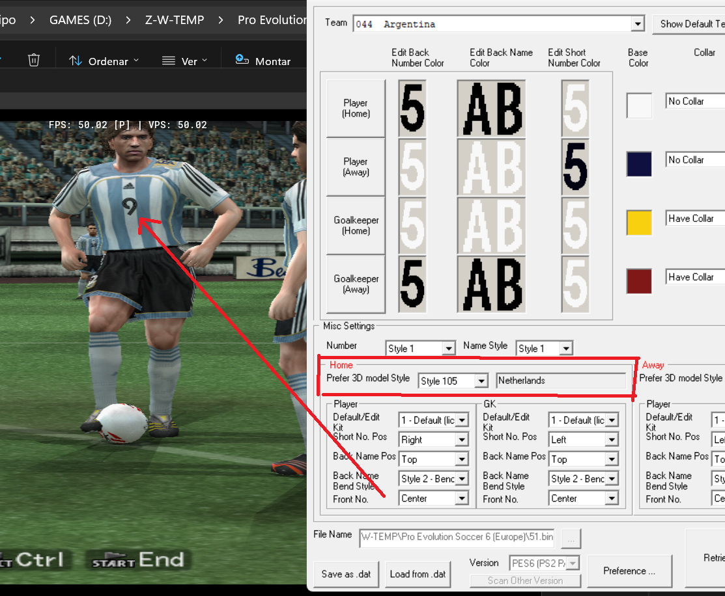
Task: Edit Player Away back number color
Action: pos(412,167)
